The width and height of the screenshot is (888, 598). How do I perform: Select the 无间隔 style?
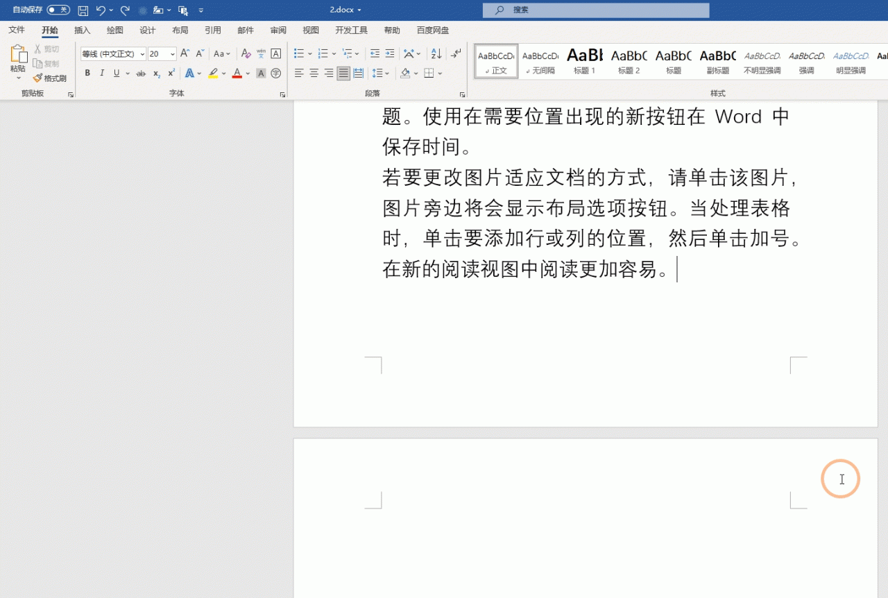(x=540, y=62)
